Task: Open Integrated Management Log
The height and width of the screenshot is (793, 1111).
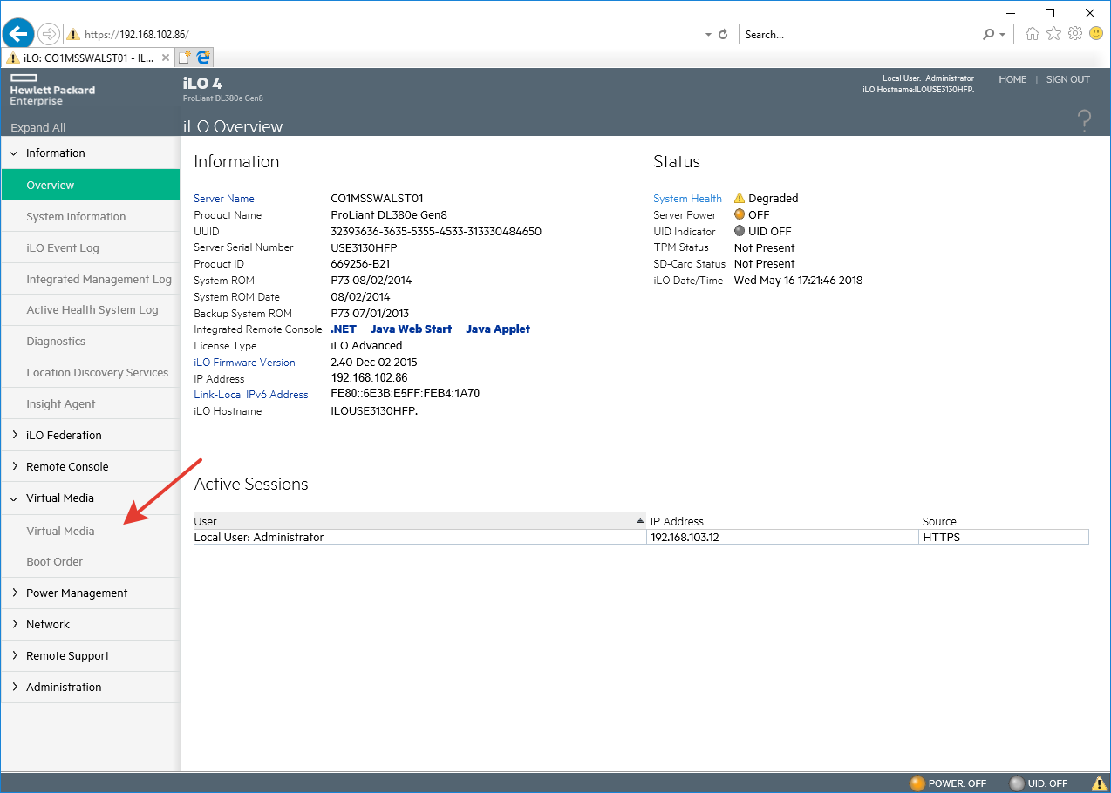Action: (x=91, y=279)
